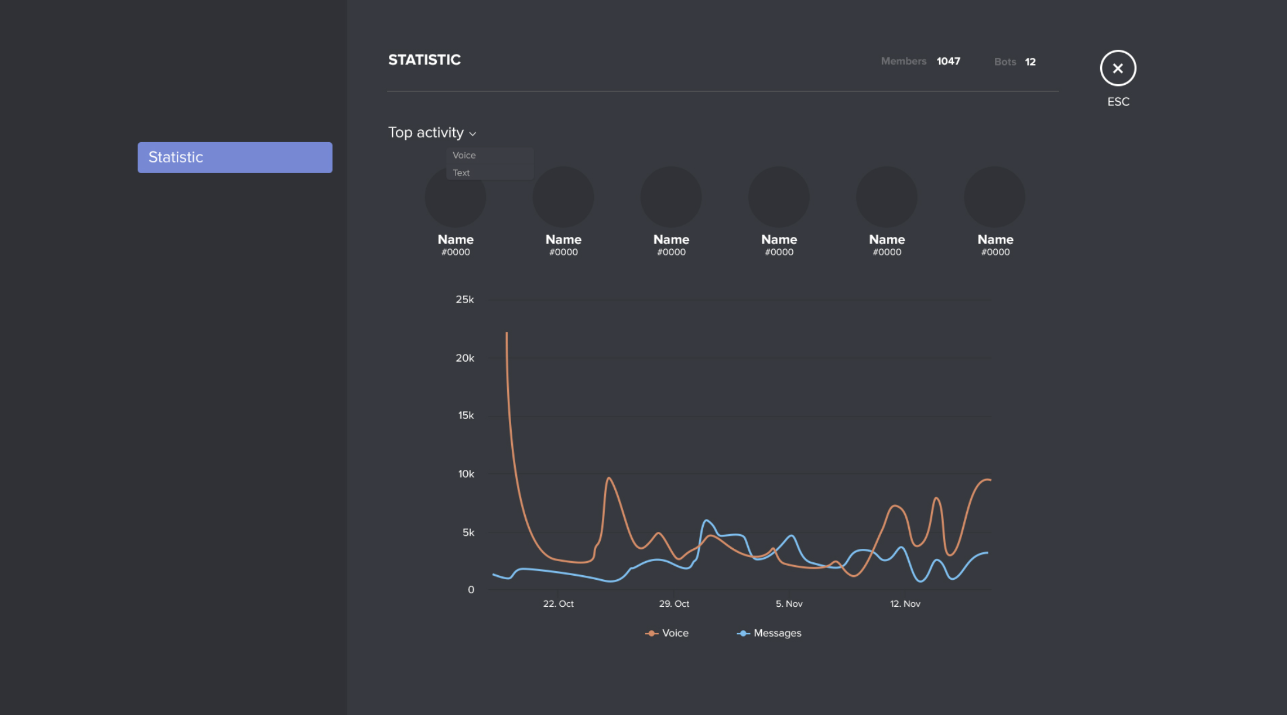Open the third top-activity user avatar
The image size is (1287, 715).
(671, 197)
